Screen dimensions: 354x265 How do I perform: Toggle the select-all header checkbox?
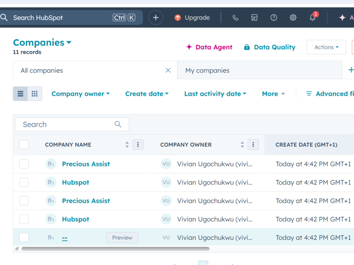pyautogui.click(x=24, y=145)
